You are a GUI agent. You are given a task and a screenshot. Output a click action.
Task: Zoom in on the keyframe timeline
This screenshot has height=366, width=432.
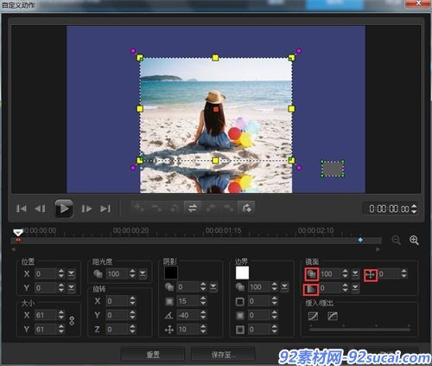pos(414,240)
